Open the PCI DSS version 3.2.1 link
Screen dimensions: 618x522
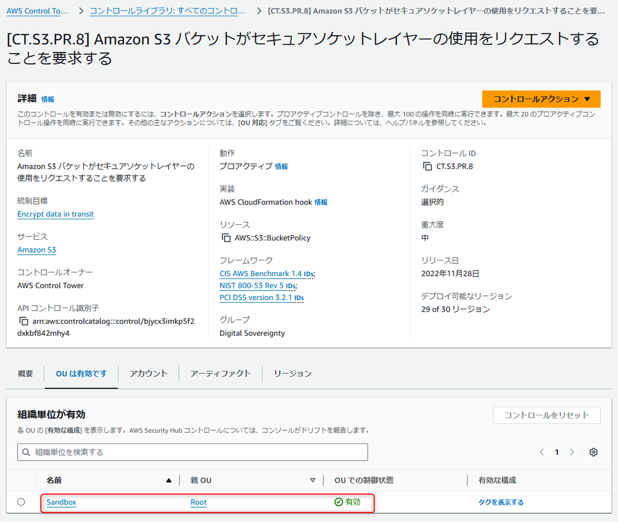pos(256,297)
